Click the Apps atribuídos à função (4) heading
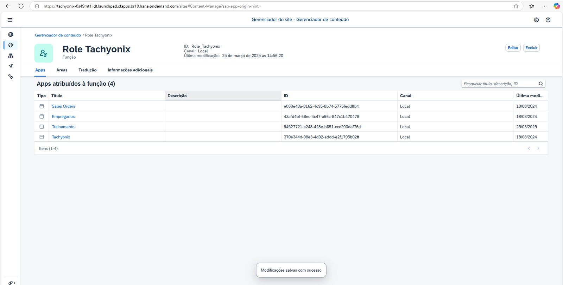The height and width of the screenshot is (285, 563). 76,84
